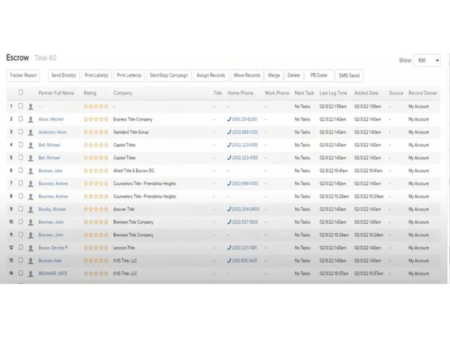Click the Delete button
Image resolution: width=450 pixels, height=337 pixels.
click(x=293, y=75)
